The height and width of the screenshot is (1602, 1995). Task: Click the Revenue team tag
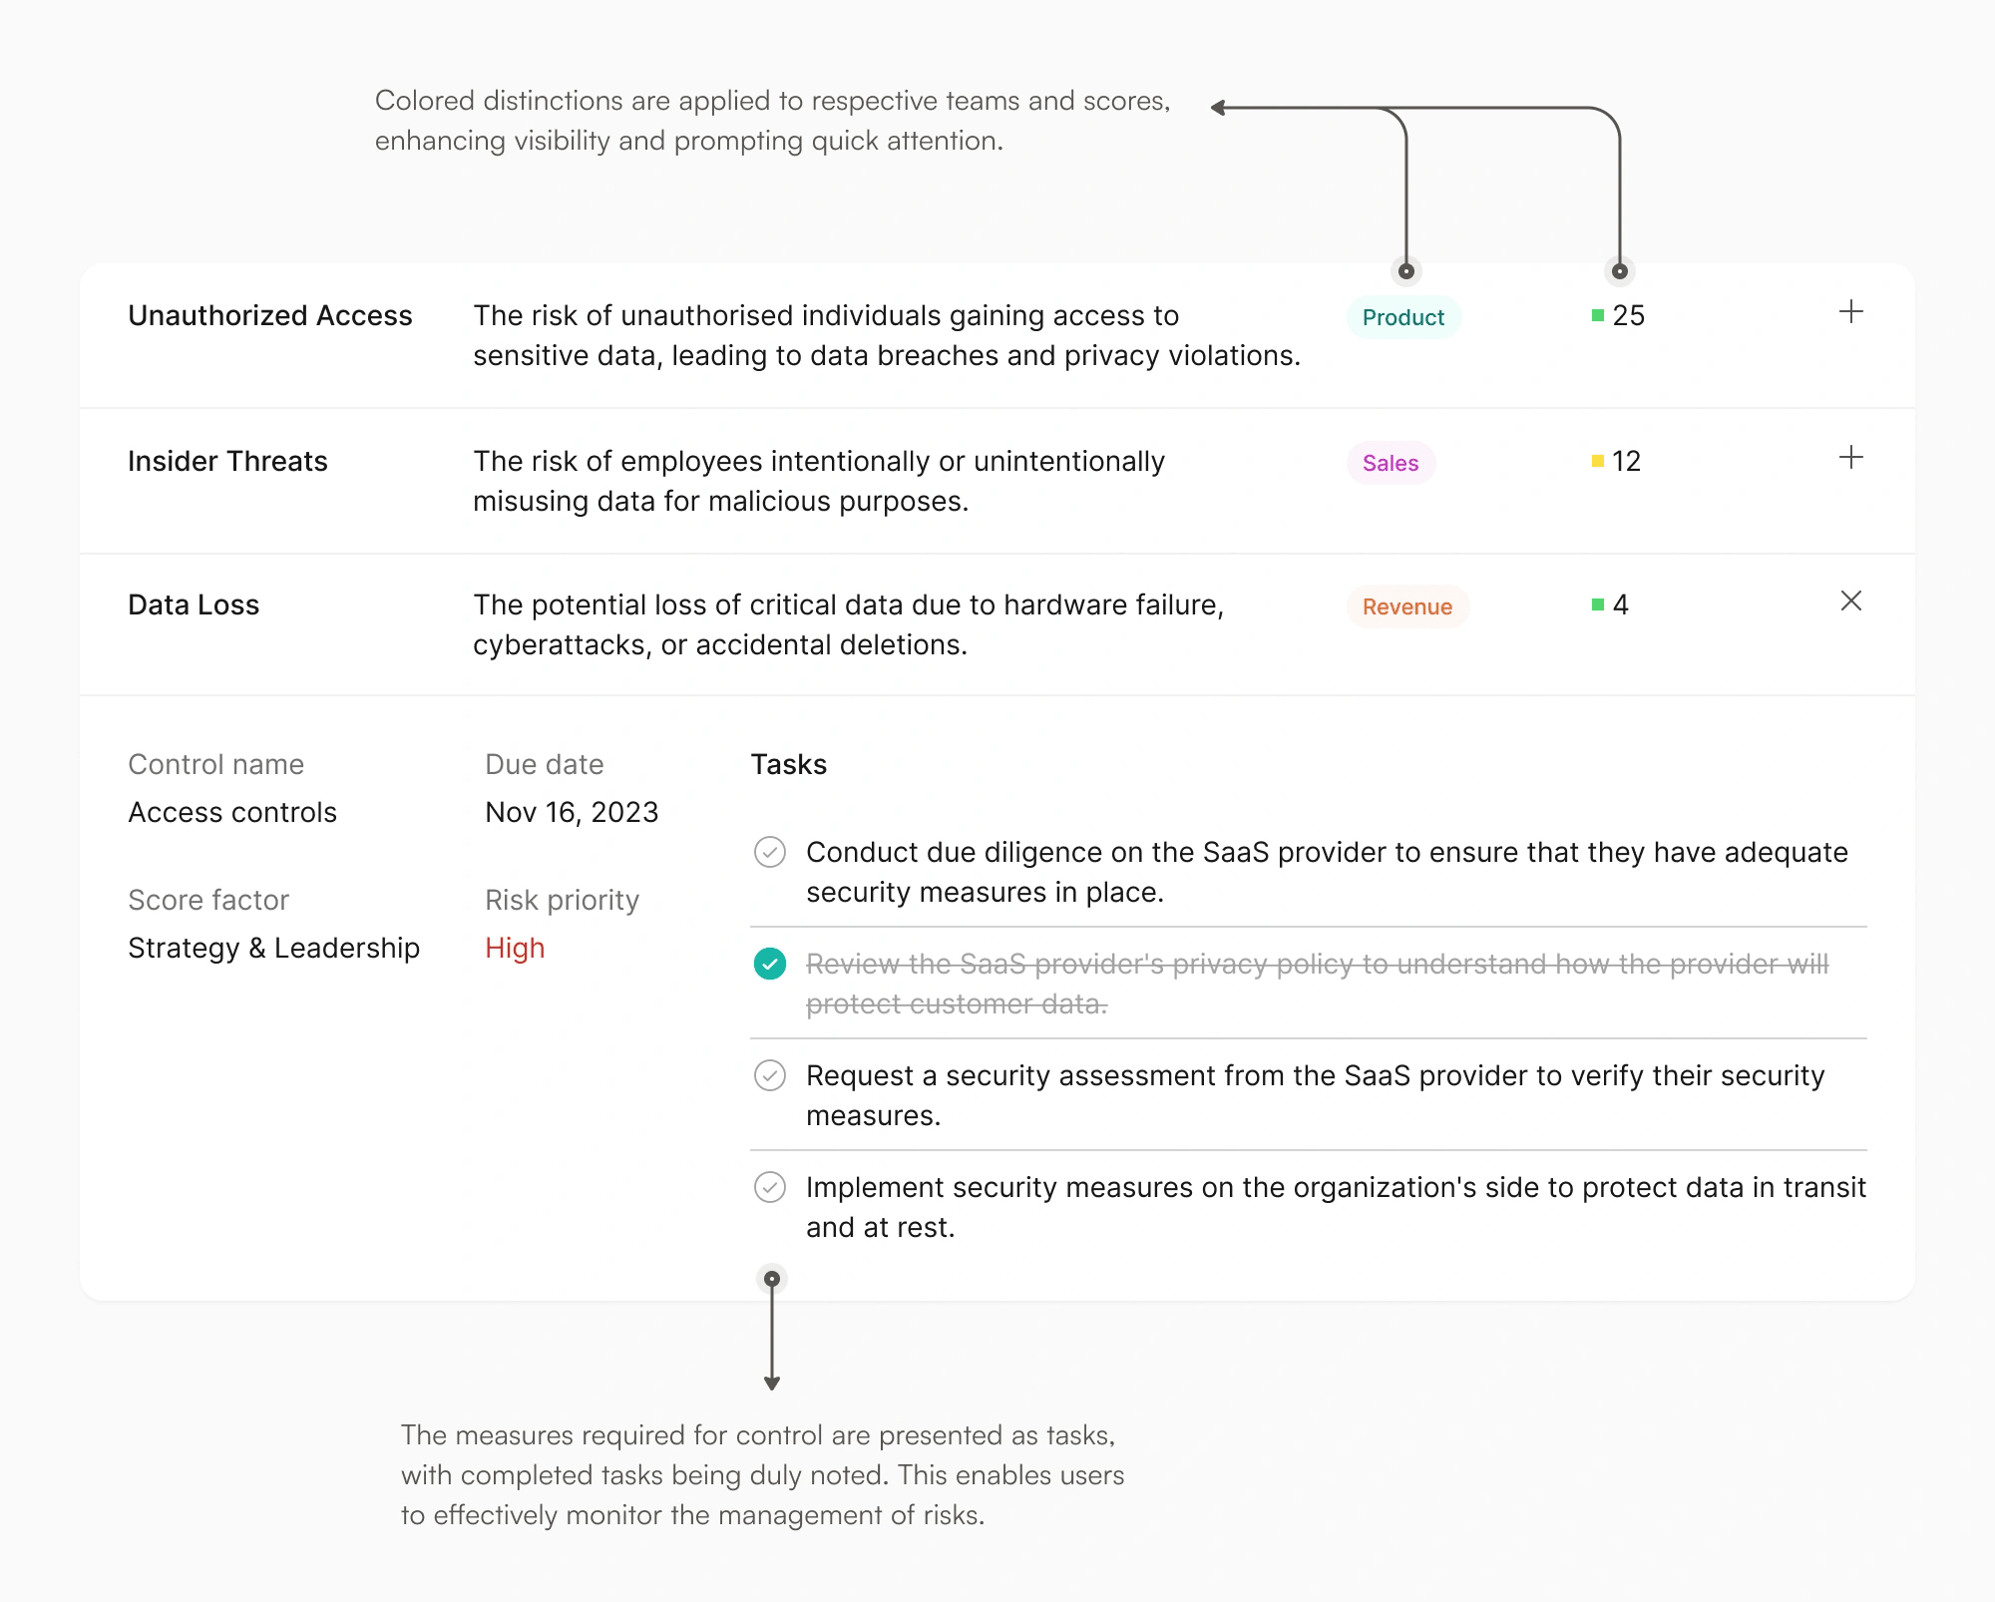coord(1407,606)
